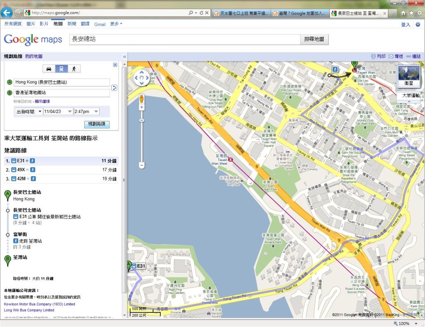Click the link chain icon for 連結
Image resolution: width=425 pixels, height=327 pixels.
[408, 57]
